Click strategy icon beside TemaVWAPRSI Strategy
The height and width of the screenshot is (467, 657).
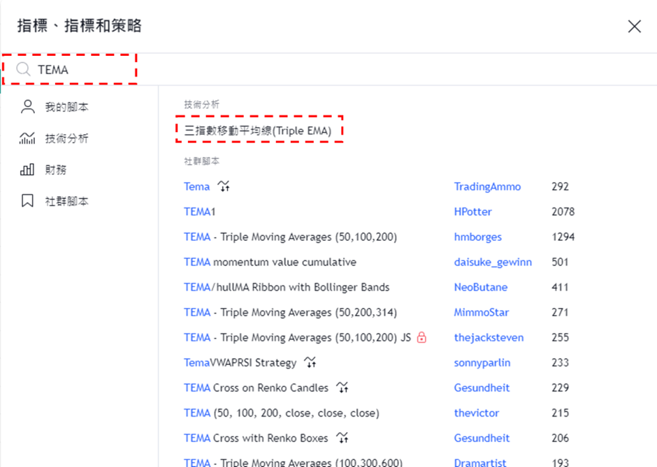point(310,362)
